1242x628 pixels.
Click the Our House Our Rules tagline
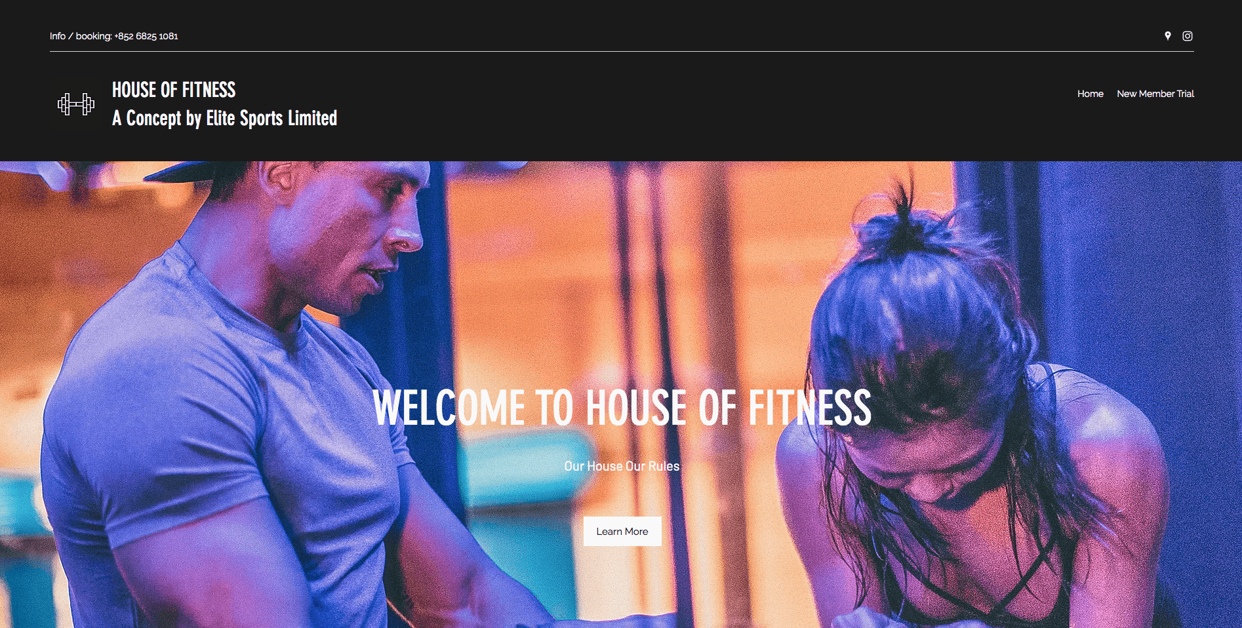(622, 466)
